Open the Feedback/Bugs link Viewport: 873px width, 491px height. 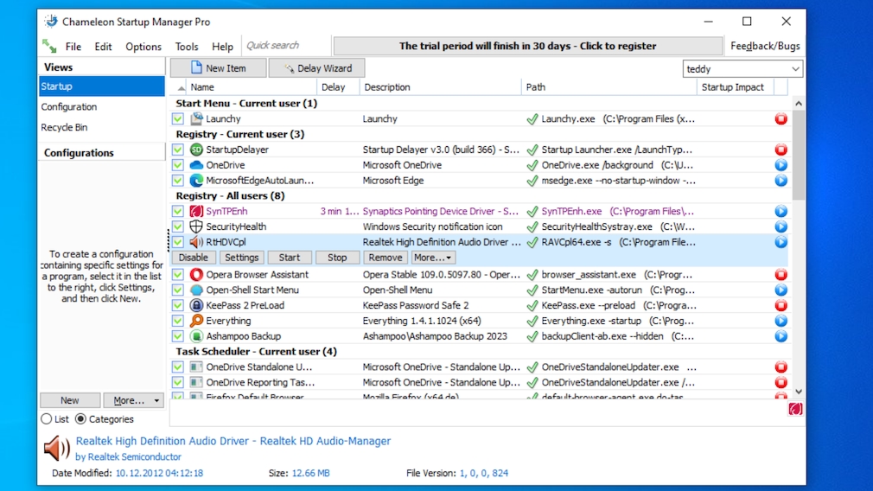765,46
